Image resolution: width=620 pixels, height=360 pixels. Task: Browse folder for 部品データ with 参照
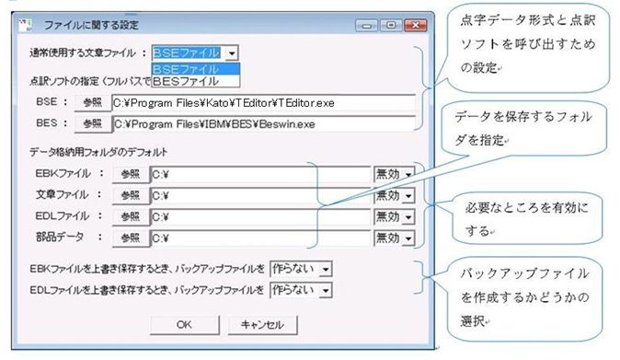pyautogui.click(x=131, y=238)
